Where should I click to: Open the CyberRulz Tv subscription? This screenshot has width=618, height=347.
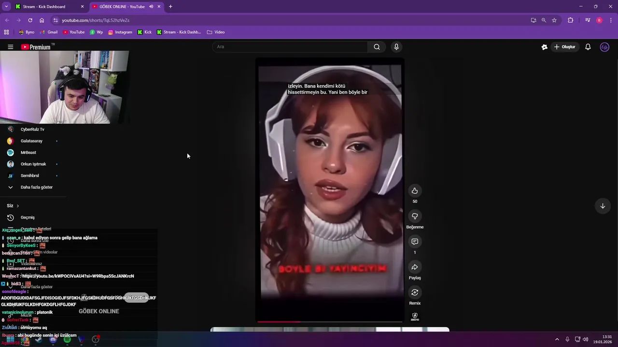point(33,129)
